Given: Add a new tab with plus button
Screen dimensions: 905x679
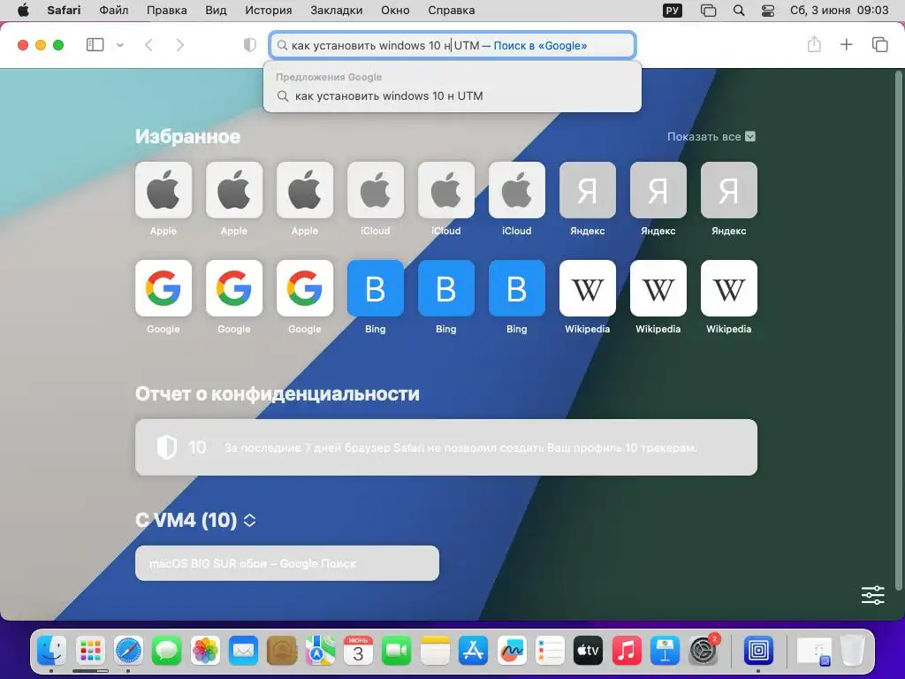Looking at the screenshot, I should (846, 44).
